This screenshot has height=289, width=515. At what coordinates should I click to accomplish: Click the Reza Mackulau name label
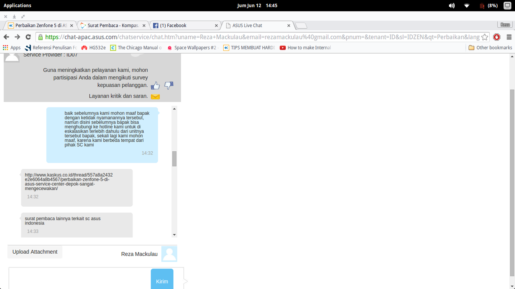point(139,254)
